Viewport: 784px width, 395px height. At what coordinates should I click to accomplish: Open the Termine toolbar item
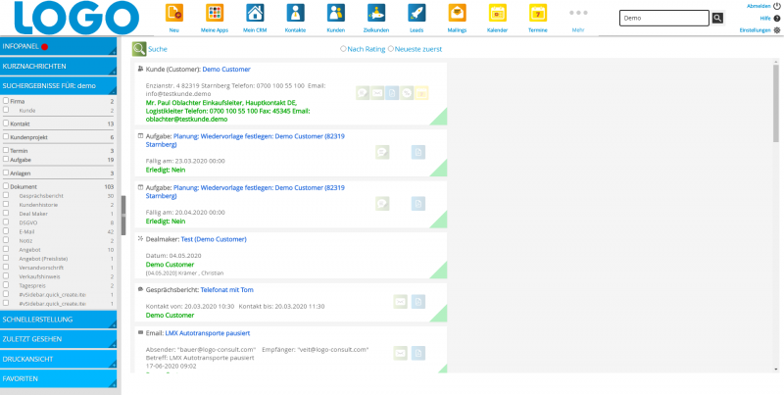(x=537, y=14)
